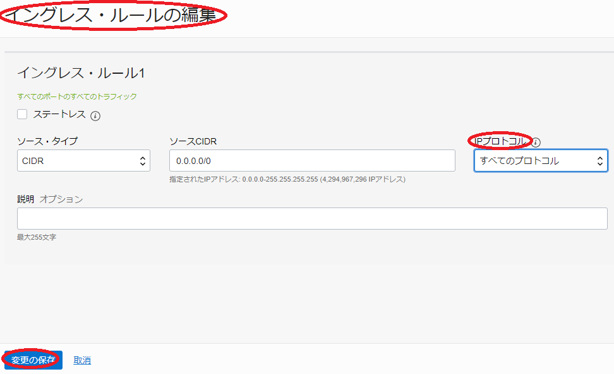Click the info icon beside ステートレス

coord(95,115)
